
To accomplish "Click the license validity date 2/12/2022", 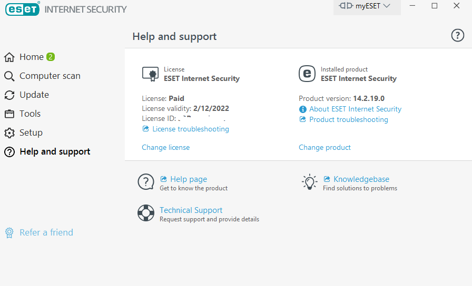I will tap(211, 108).
